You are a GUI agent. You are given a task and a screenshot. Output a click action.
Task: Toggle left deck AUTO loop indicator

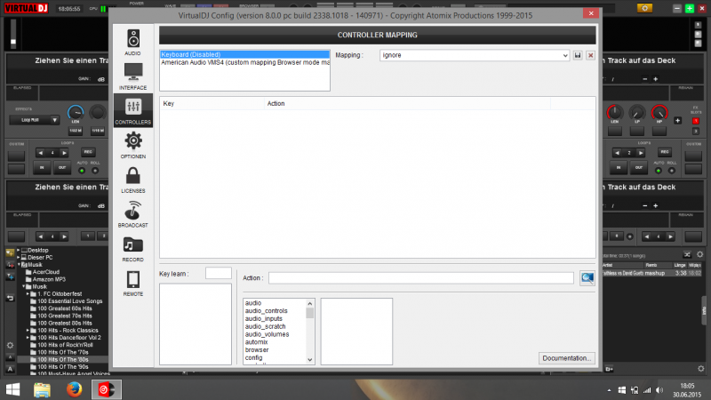82,171
